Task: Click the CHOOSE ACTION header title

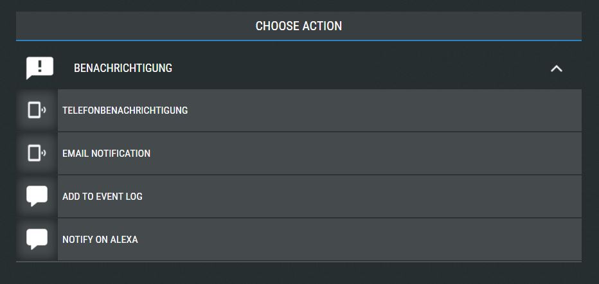Action: tap(299, 26)
